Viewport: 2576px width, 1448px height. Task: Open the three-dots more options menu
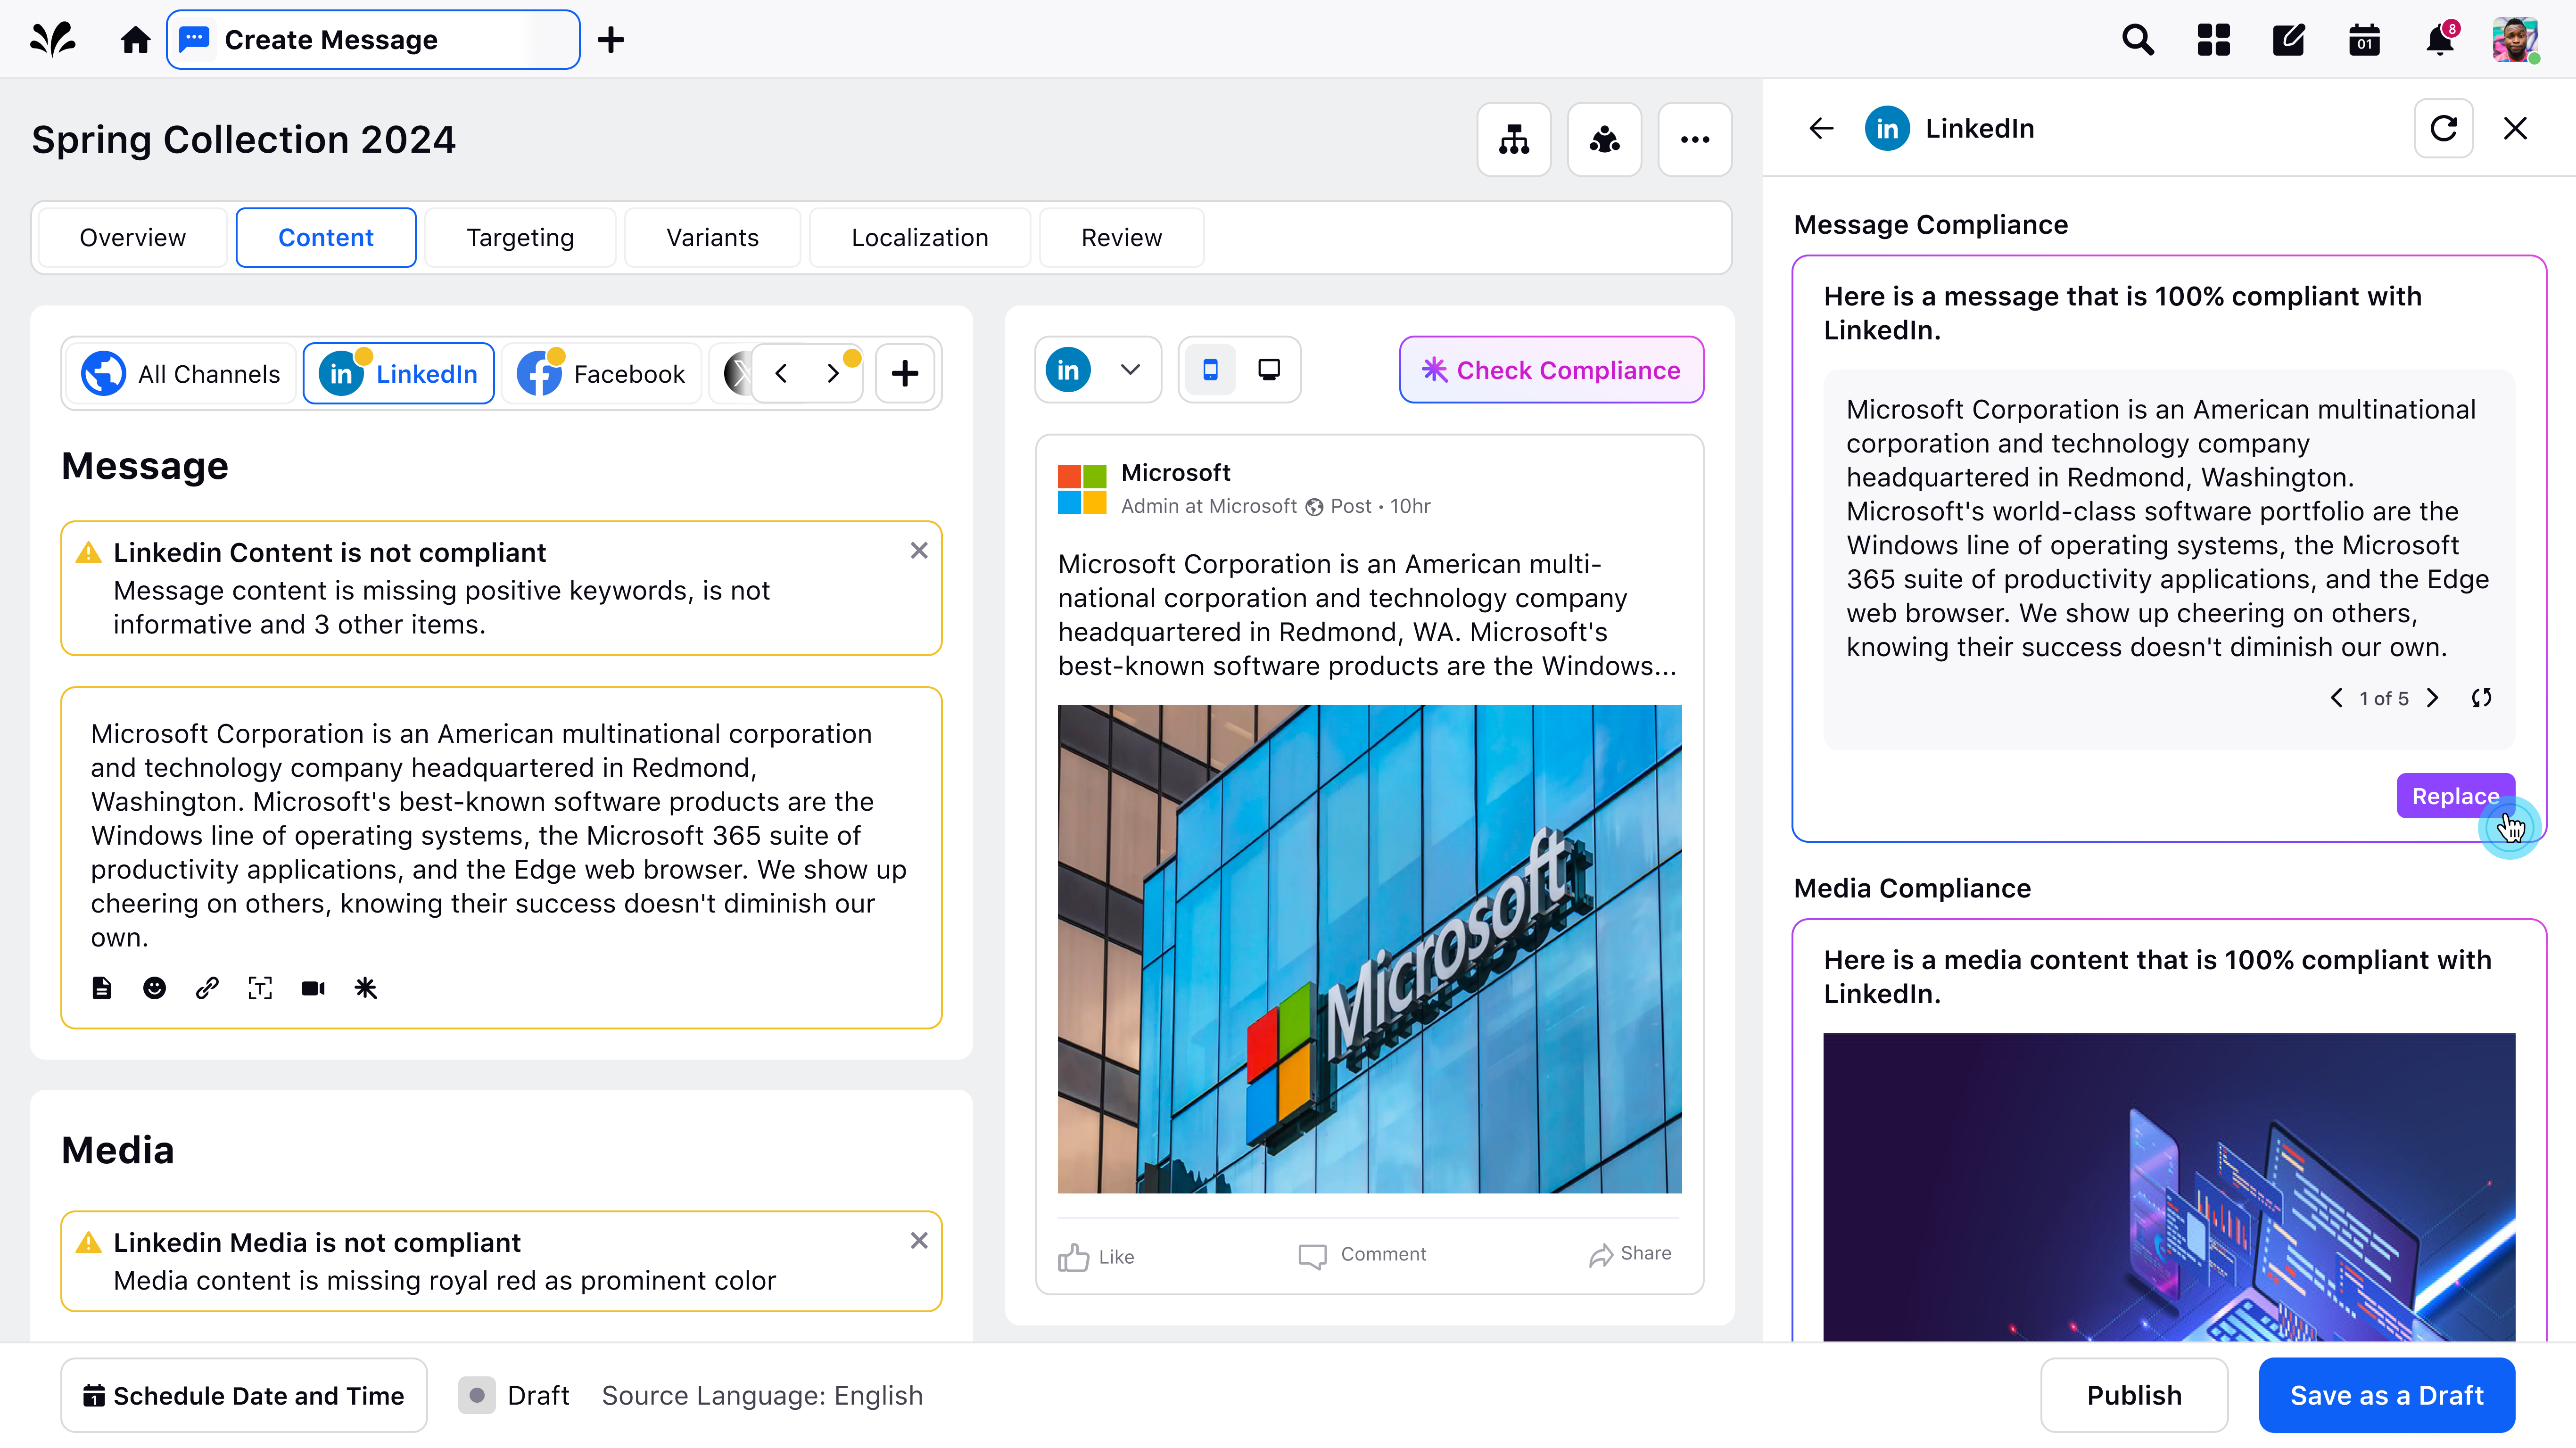coord(1695,139)
